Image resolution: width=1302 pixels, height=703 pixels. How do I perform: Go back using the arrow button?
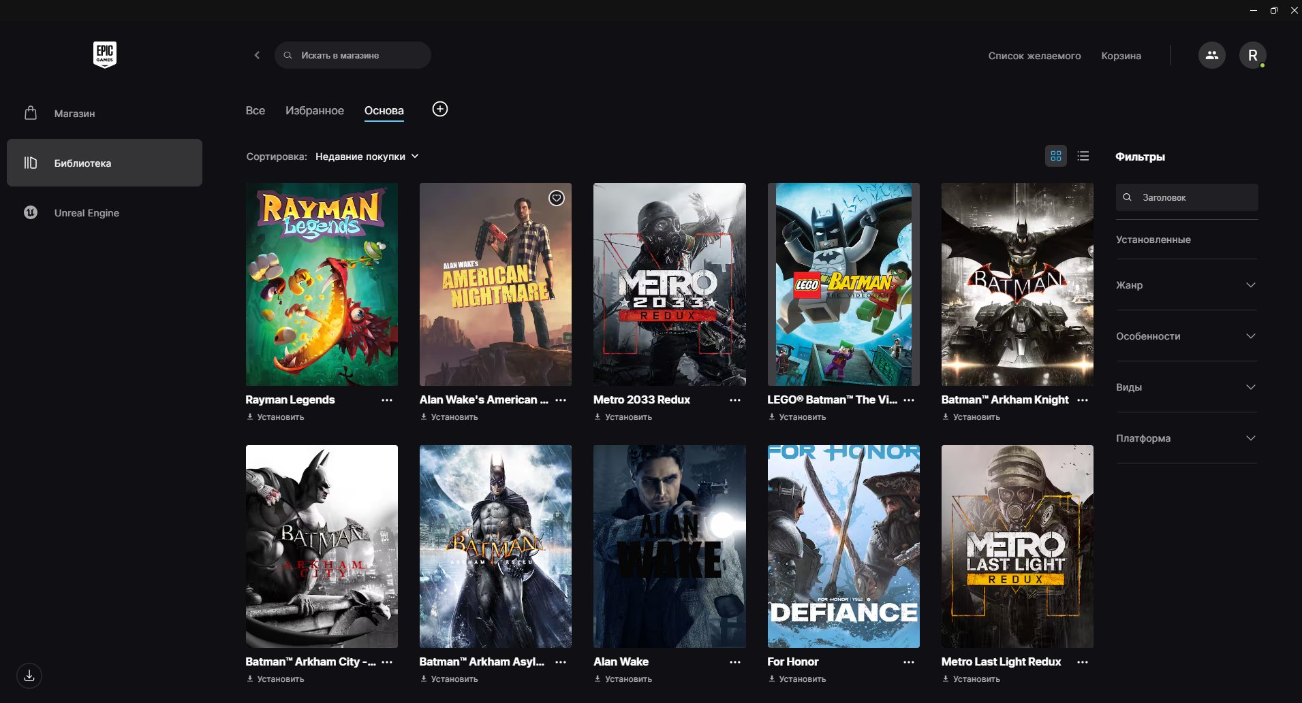click(257, 55)
